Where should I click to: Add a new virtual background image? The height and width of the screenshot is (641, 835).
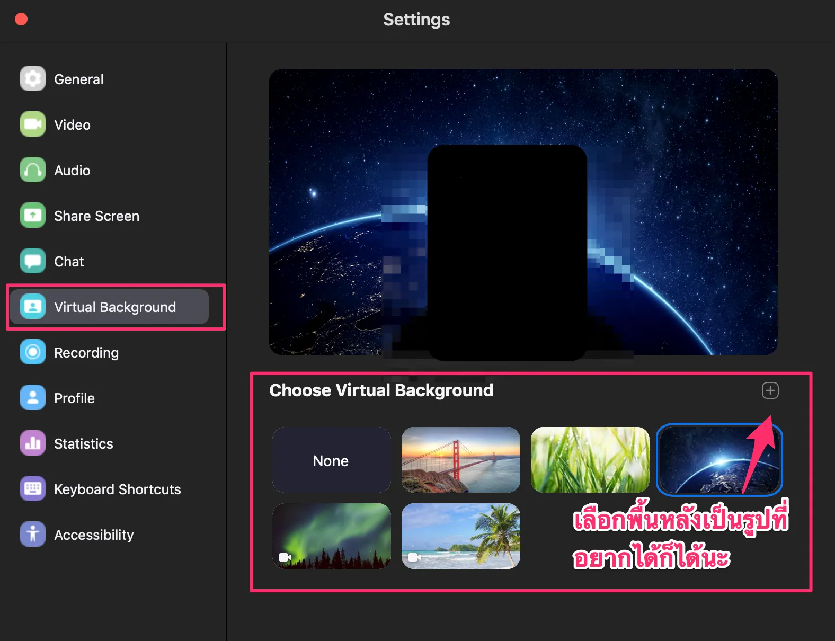[x=770, y=390]
